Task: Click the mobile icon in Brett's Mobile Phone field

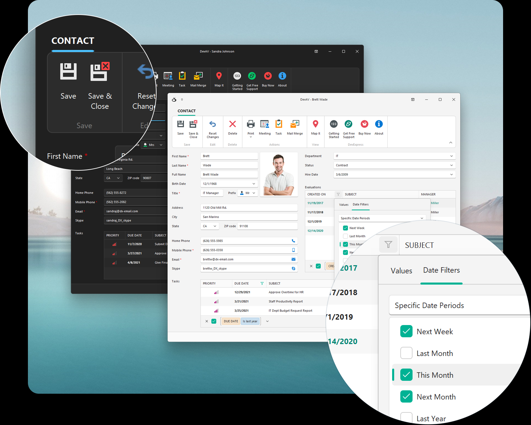Action: 293,250
